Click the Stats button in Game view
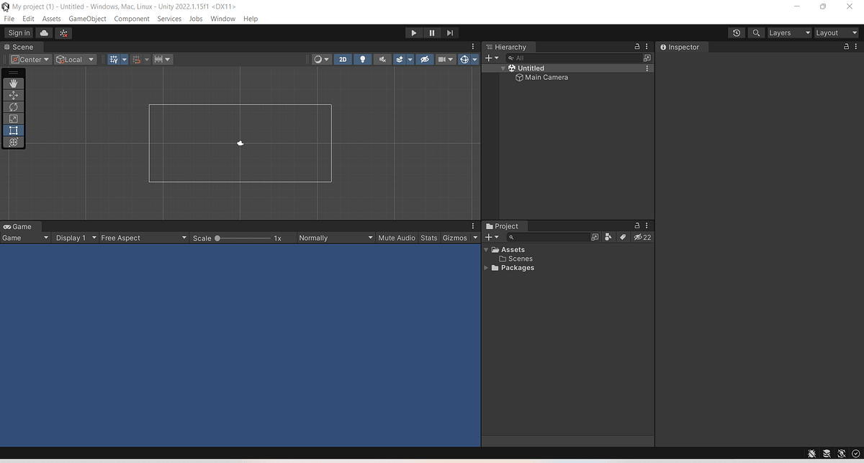This screenshot has width=864, height=463. tap(428, 238)
